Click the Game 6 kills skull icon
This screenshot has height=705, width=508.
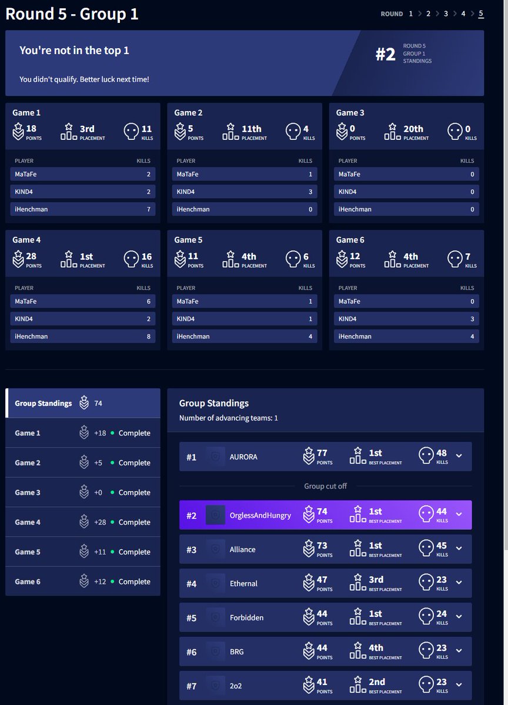pos(456,259)
